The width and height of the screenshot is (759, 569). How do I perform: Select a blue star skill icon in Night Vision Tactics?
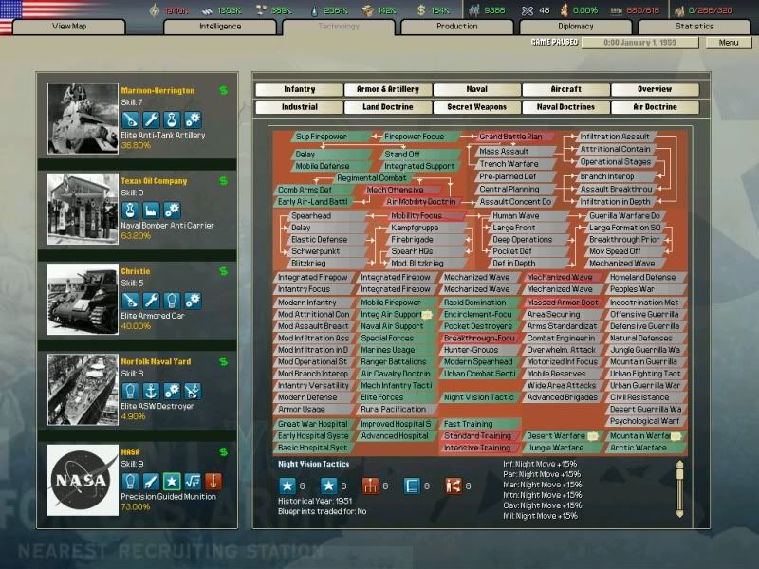pyautogui.click(x=288, y=486)
